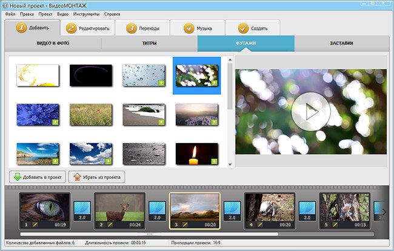
Task: Edit clip 3 with pencil icon
Action: [185, 224]
